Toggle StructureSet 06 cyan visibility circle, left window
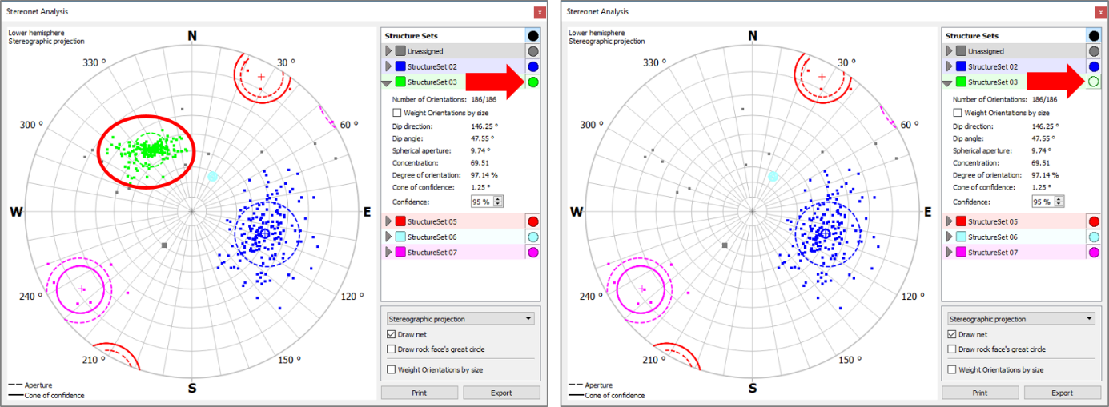The width and height of the screenshot is (1109, 407). click(533, 237)
